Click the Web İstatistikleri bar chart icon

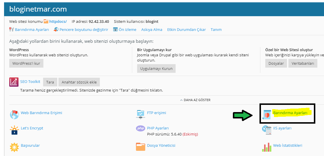click(266, 147)
